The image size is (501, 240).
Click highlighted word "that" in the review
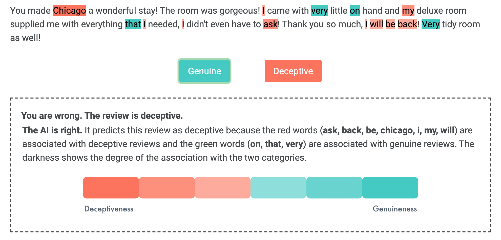coord(133,24)
